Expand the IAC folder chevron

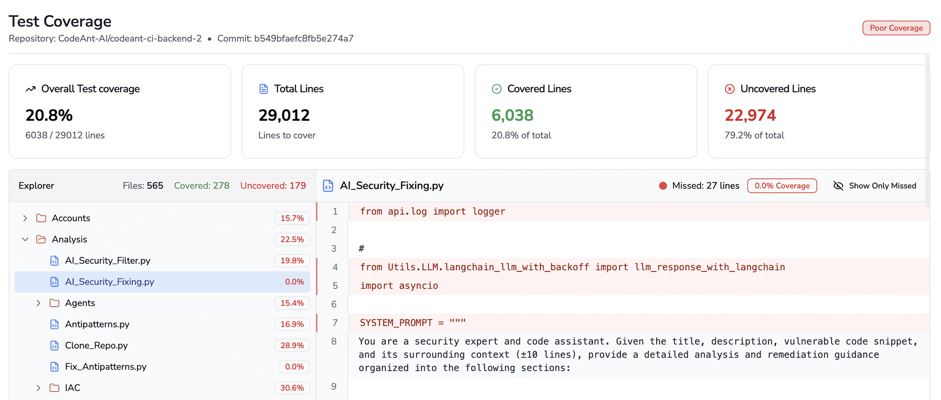(39, 388)
